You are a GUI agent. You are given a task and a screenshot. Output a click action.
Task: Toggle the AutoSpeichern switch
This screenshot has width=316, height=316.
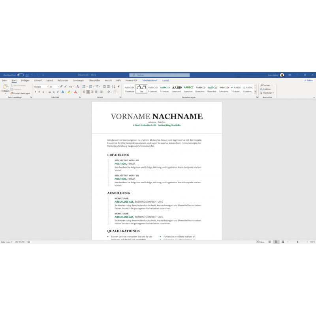pyautogui.click(x=20, y=75)
